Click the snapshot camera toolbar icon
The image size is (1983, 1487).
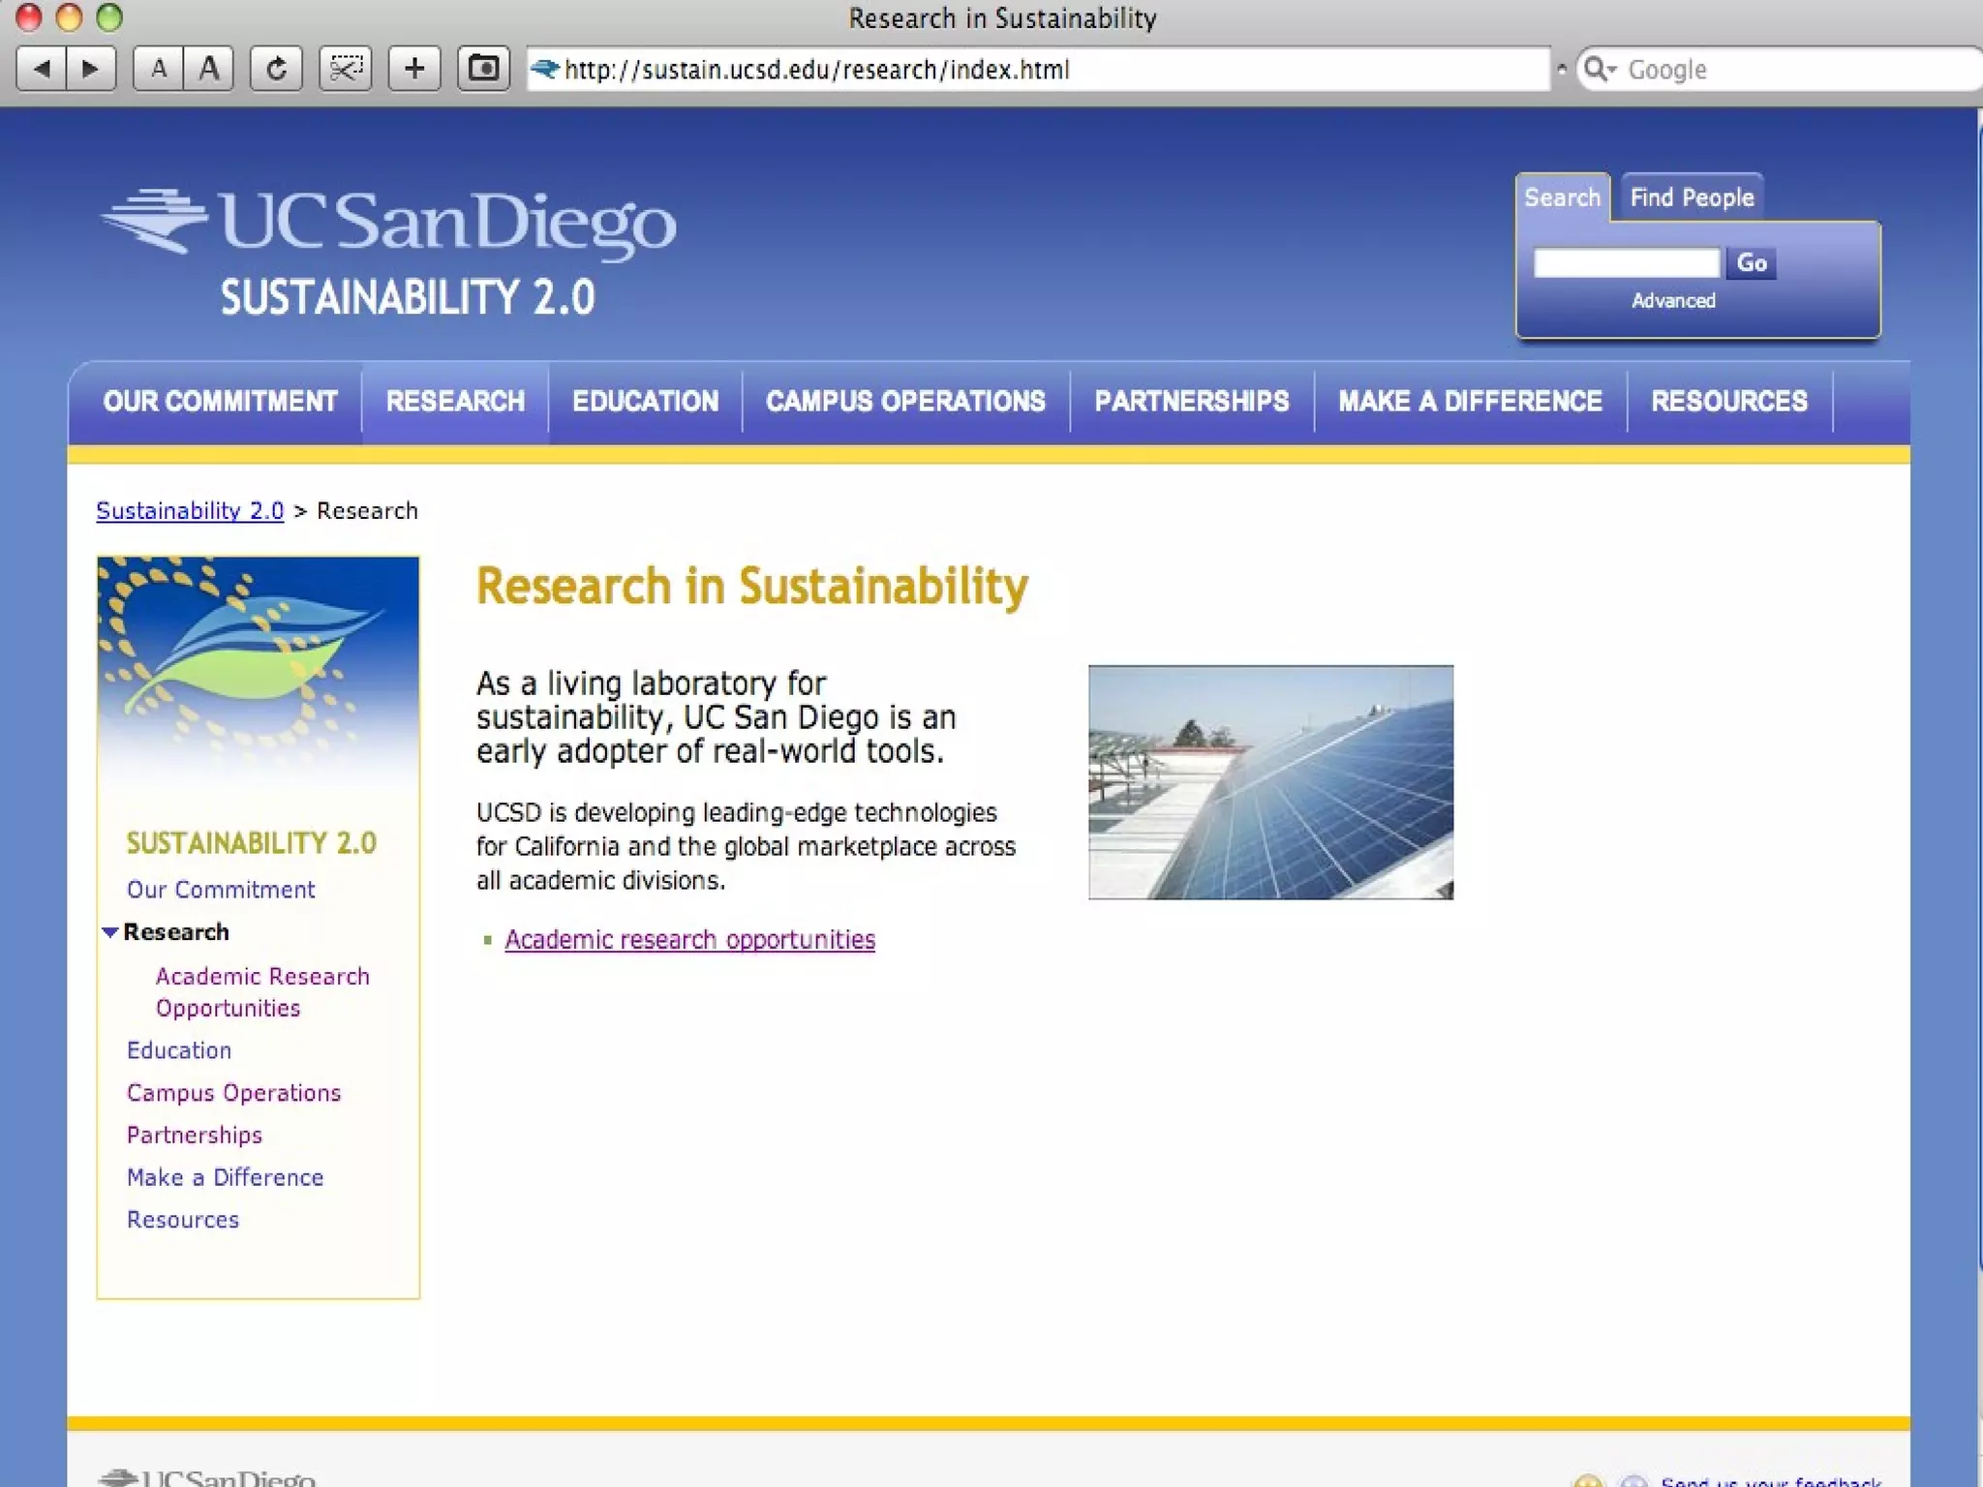click(483, 69)
